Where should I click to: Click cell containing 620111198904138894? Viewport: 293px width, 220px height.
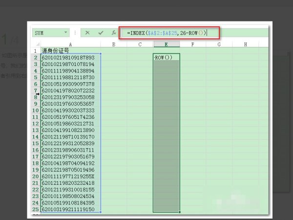[71, 71]
